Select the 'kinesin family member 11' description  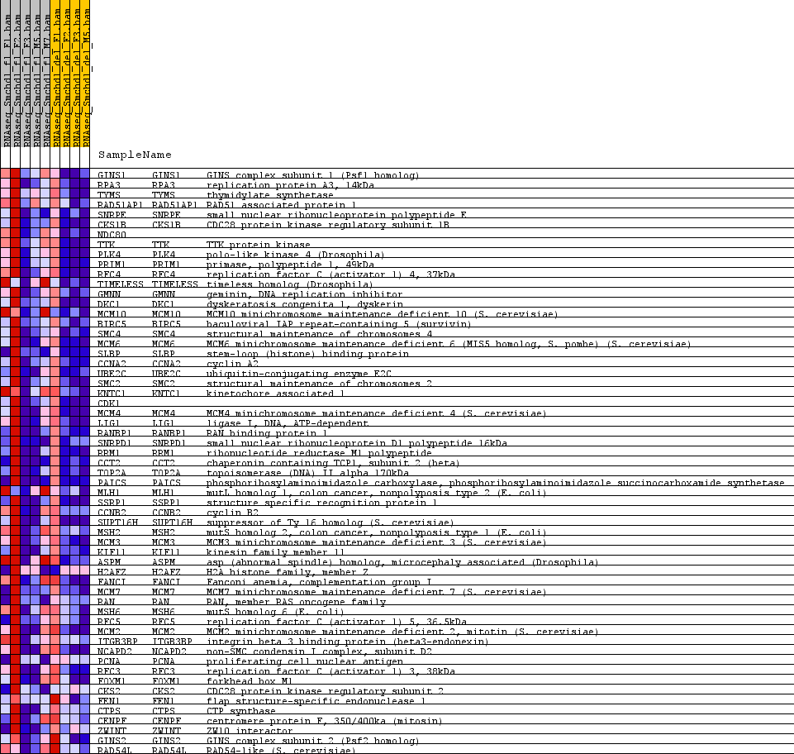275,552
